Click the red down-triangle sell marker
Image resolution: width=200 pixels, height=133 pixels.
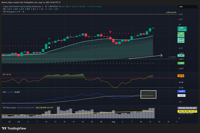pos(110,32)
